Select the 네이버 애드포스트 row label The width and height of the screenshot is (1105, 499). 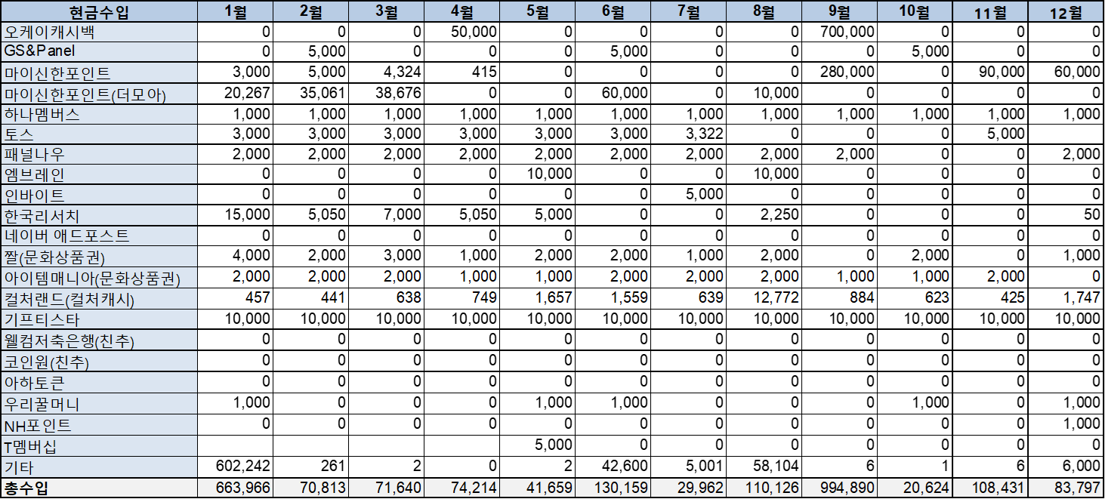click(99, 236)
